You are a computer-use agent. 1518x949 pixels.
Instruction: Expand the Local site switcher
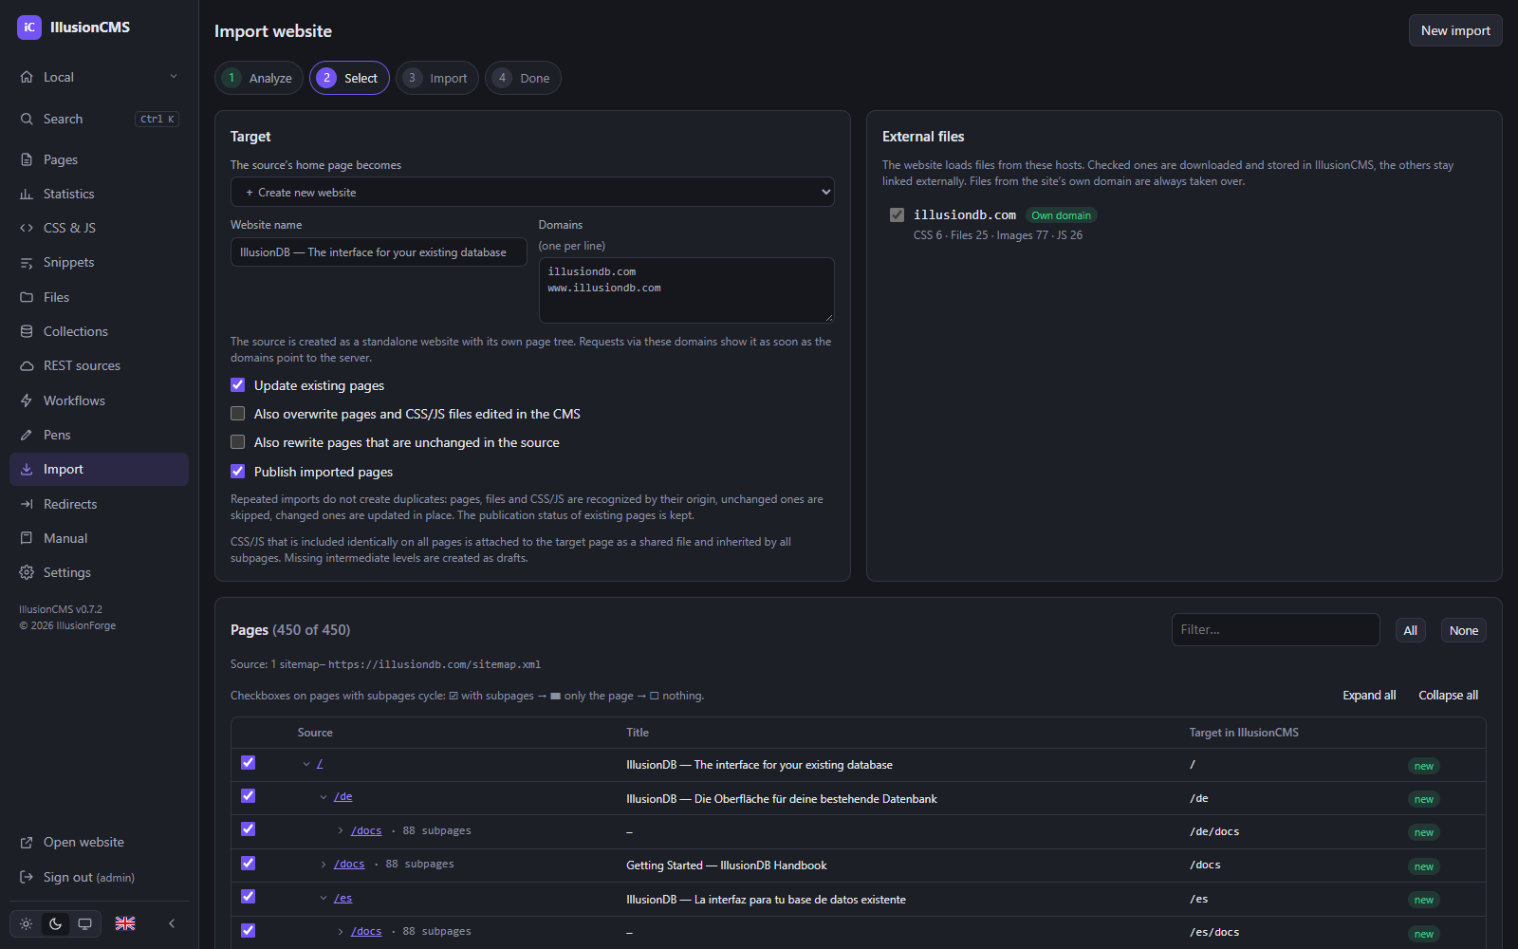tap(100, 77)
